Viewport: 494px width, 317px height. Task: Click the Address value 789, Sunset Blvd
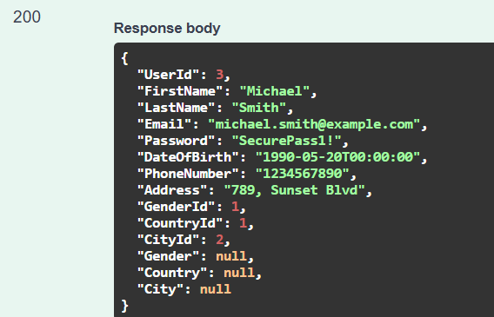(295, 190)
